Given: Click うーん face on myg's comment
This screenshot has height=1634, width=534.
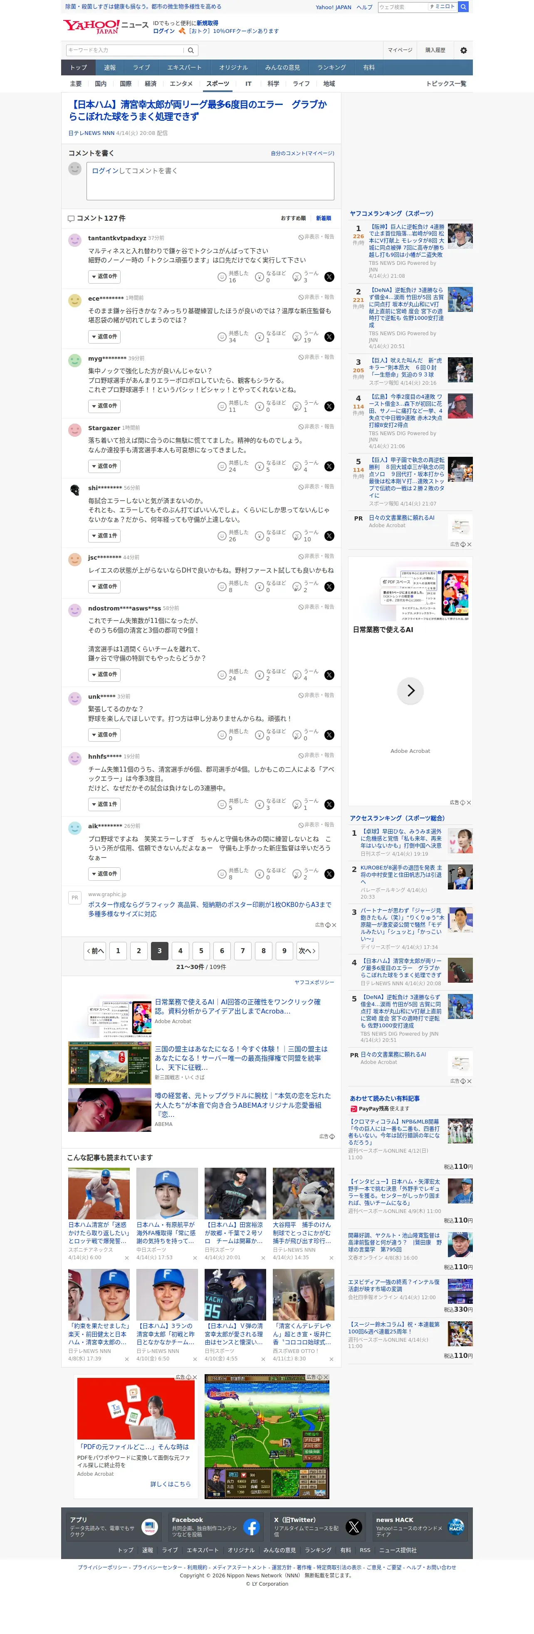Looking at the screenshot, I should point(297,406).
